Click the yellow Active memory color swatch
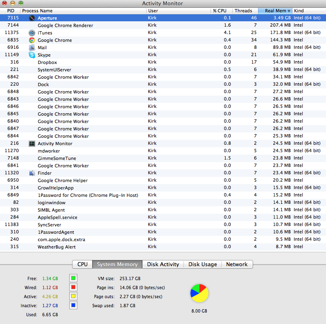This screenshot has height=324, width=326. click(x=73, y=296)
